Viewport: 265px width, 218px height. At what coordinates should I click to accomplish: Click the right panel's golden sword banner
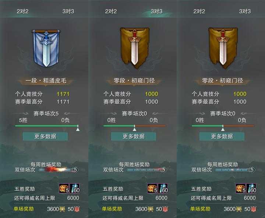click(x=223, y=48)
